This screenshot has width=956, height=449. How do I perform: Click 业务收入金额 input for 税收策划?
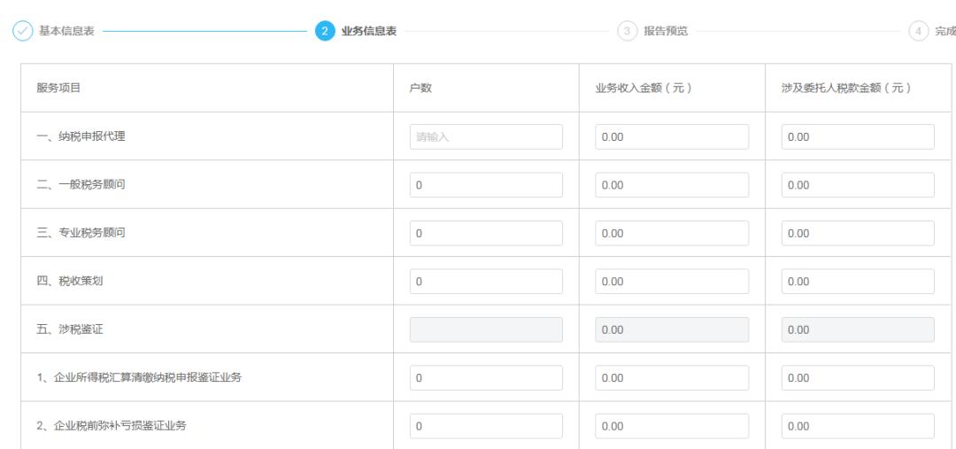[672, 282]
